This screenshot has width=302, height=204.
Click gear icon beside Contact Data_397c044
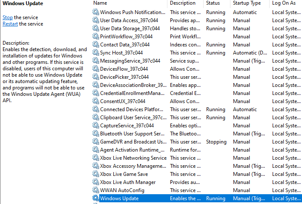click(x=95, y=44)
